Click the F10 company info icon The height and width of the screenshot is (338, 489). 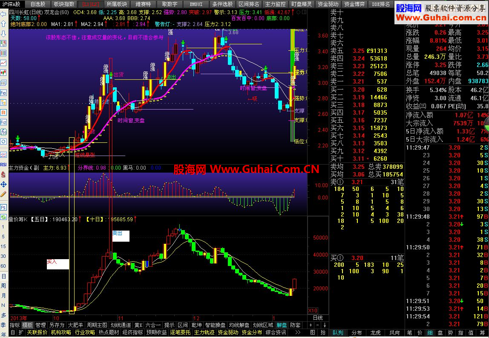(3, 92)
